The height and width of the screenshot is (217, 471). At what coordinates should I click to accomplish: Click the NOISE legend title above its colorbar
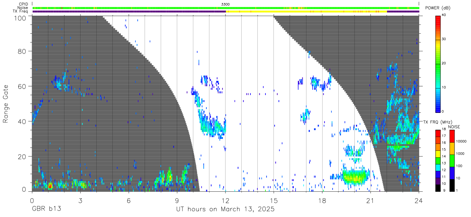pyautogui.click(x=453, y=127)
